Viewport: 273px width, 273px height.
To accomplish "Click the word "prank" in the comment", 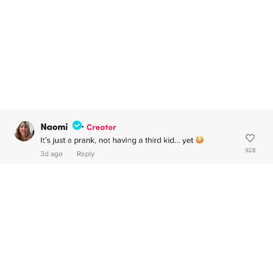I will coord(85,141).
